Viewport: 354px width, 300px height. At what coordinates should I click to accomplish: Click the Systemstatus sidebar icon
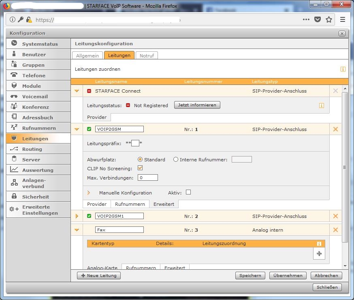(x=14, y=43)
